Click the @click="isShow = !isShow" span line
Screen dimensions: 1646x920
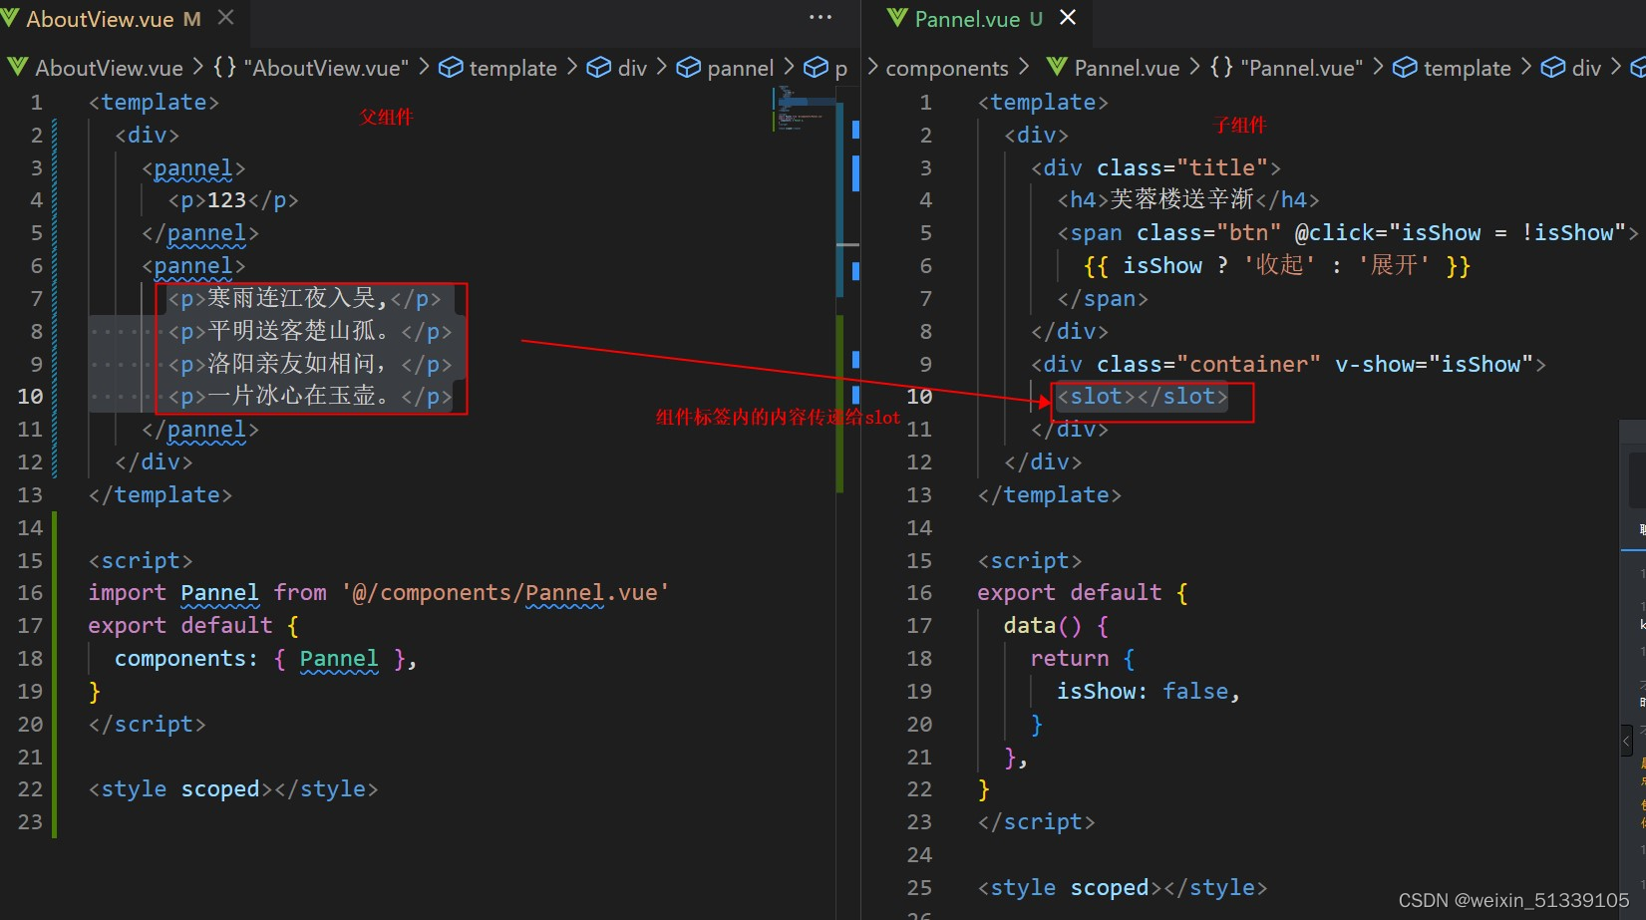1348,233
